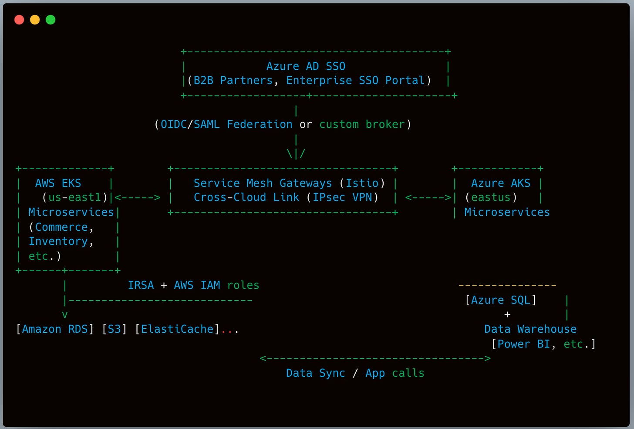This screenshot has width=634, height=429.
Task: Click the 'Azure AD SSO' title text
Action: pyautogui.click(x=306, y=66)
